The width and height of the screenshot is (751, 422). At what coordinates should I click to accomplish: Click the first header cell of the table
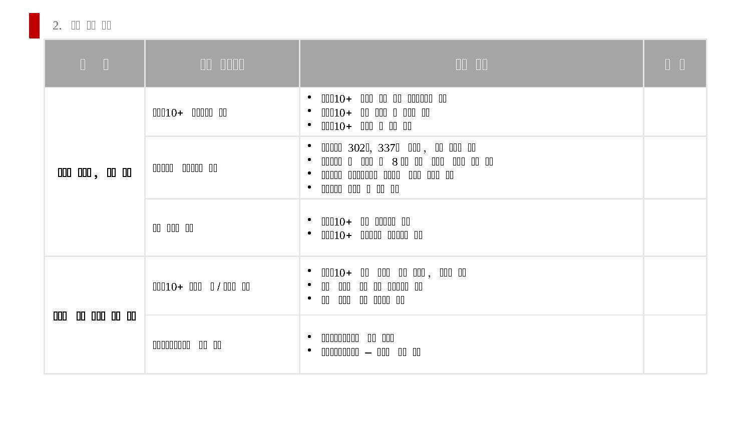[95, 64]
